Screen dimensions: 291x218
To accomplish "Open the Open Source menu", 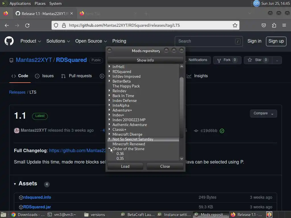I will click(91, 41).
